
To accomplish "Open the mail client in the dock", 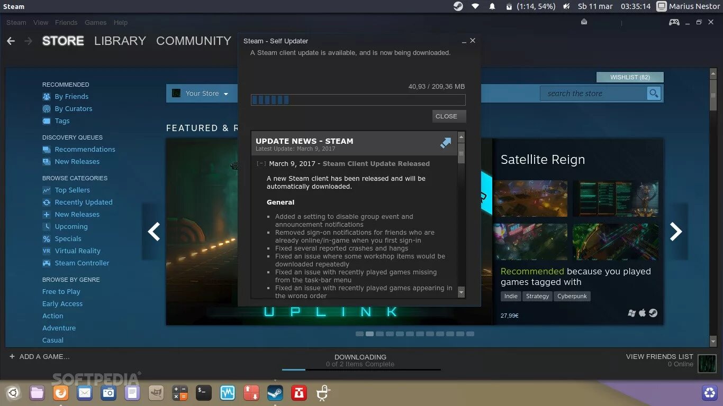I will pyautogui.click(x=85, y=393).
